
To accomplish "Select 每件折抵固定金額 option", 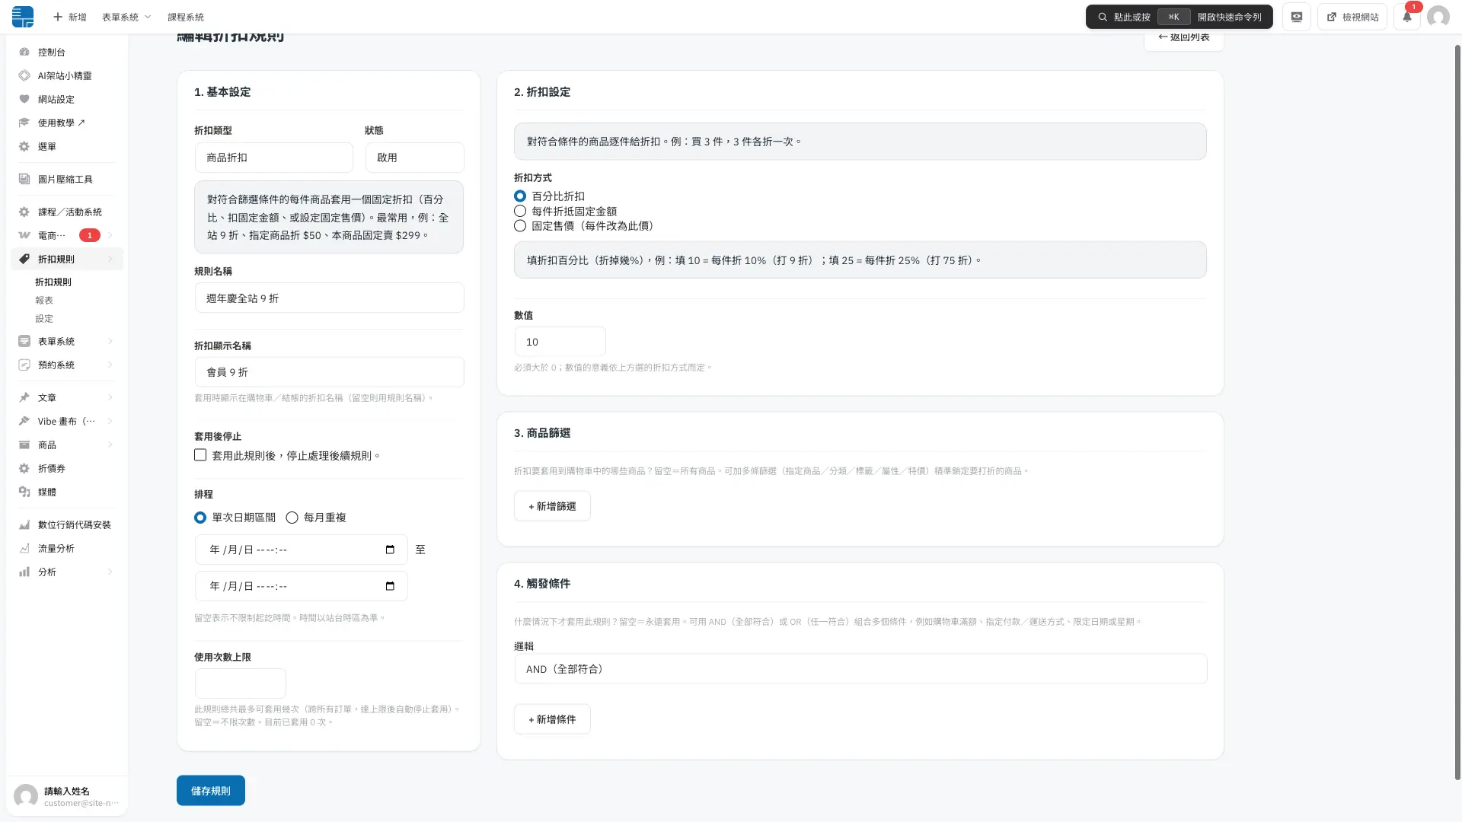I will [x=520, y=211].
